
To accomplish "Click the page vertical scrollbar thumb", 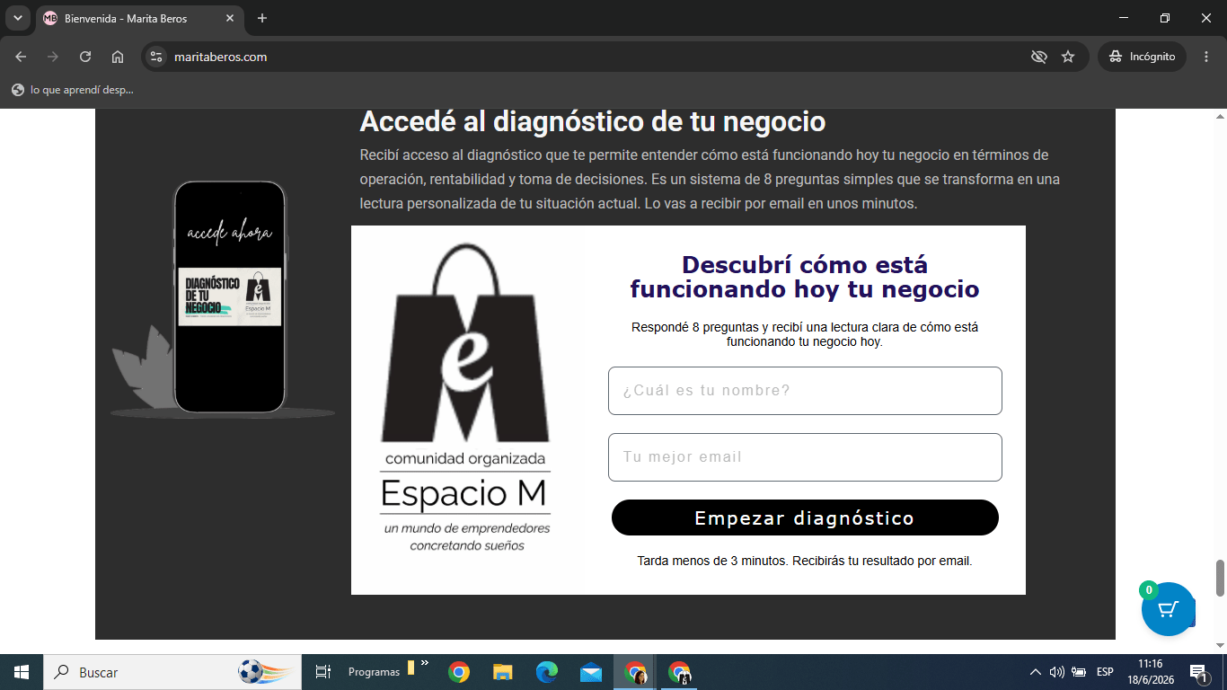I will (x=1220, y=578).
